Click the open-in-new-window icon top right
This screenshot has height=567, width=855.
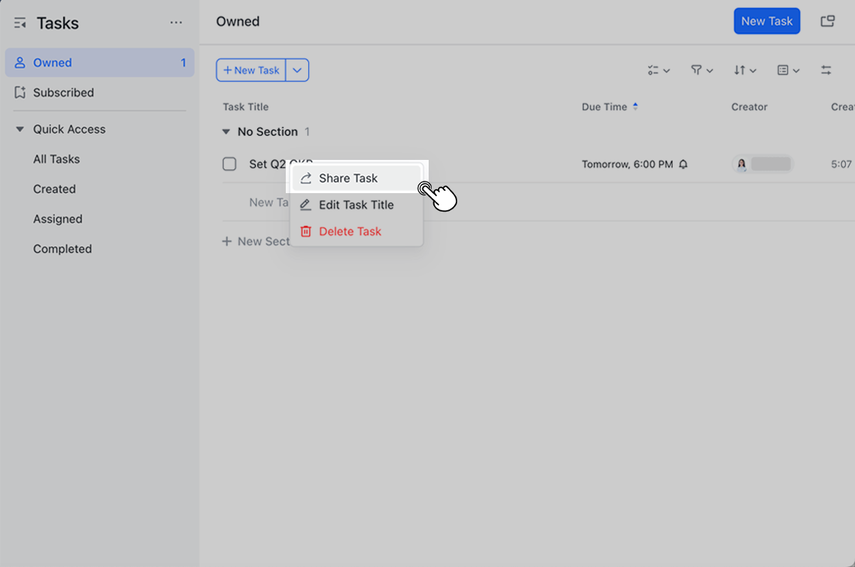click(827, 21)
